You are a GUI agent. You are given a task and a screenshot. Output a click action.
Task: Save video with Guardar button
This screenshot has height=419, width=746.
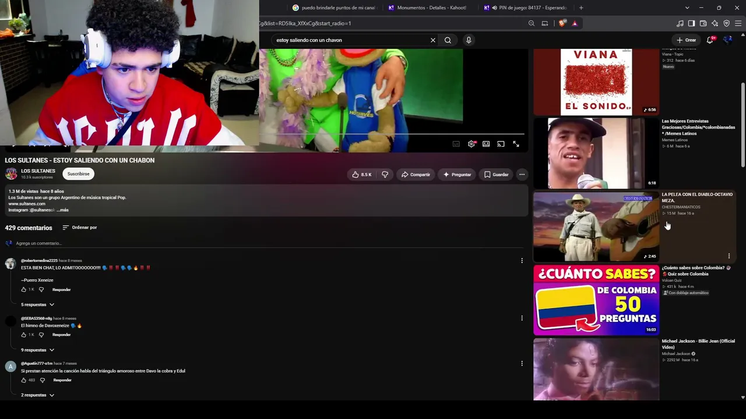tap(496, 175)
